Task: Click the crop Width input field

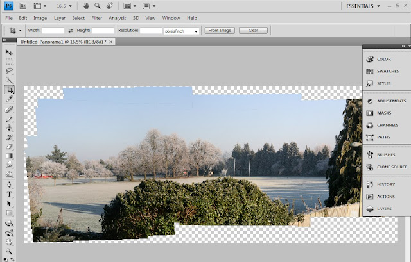Action: pyautogui.click(x=53, y=31)
